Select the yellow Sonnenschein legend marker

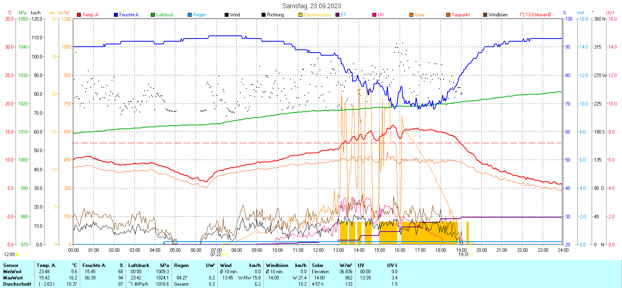[x=301, y=15]
